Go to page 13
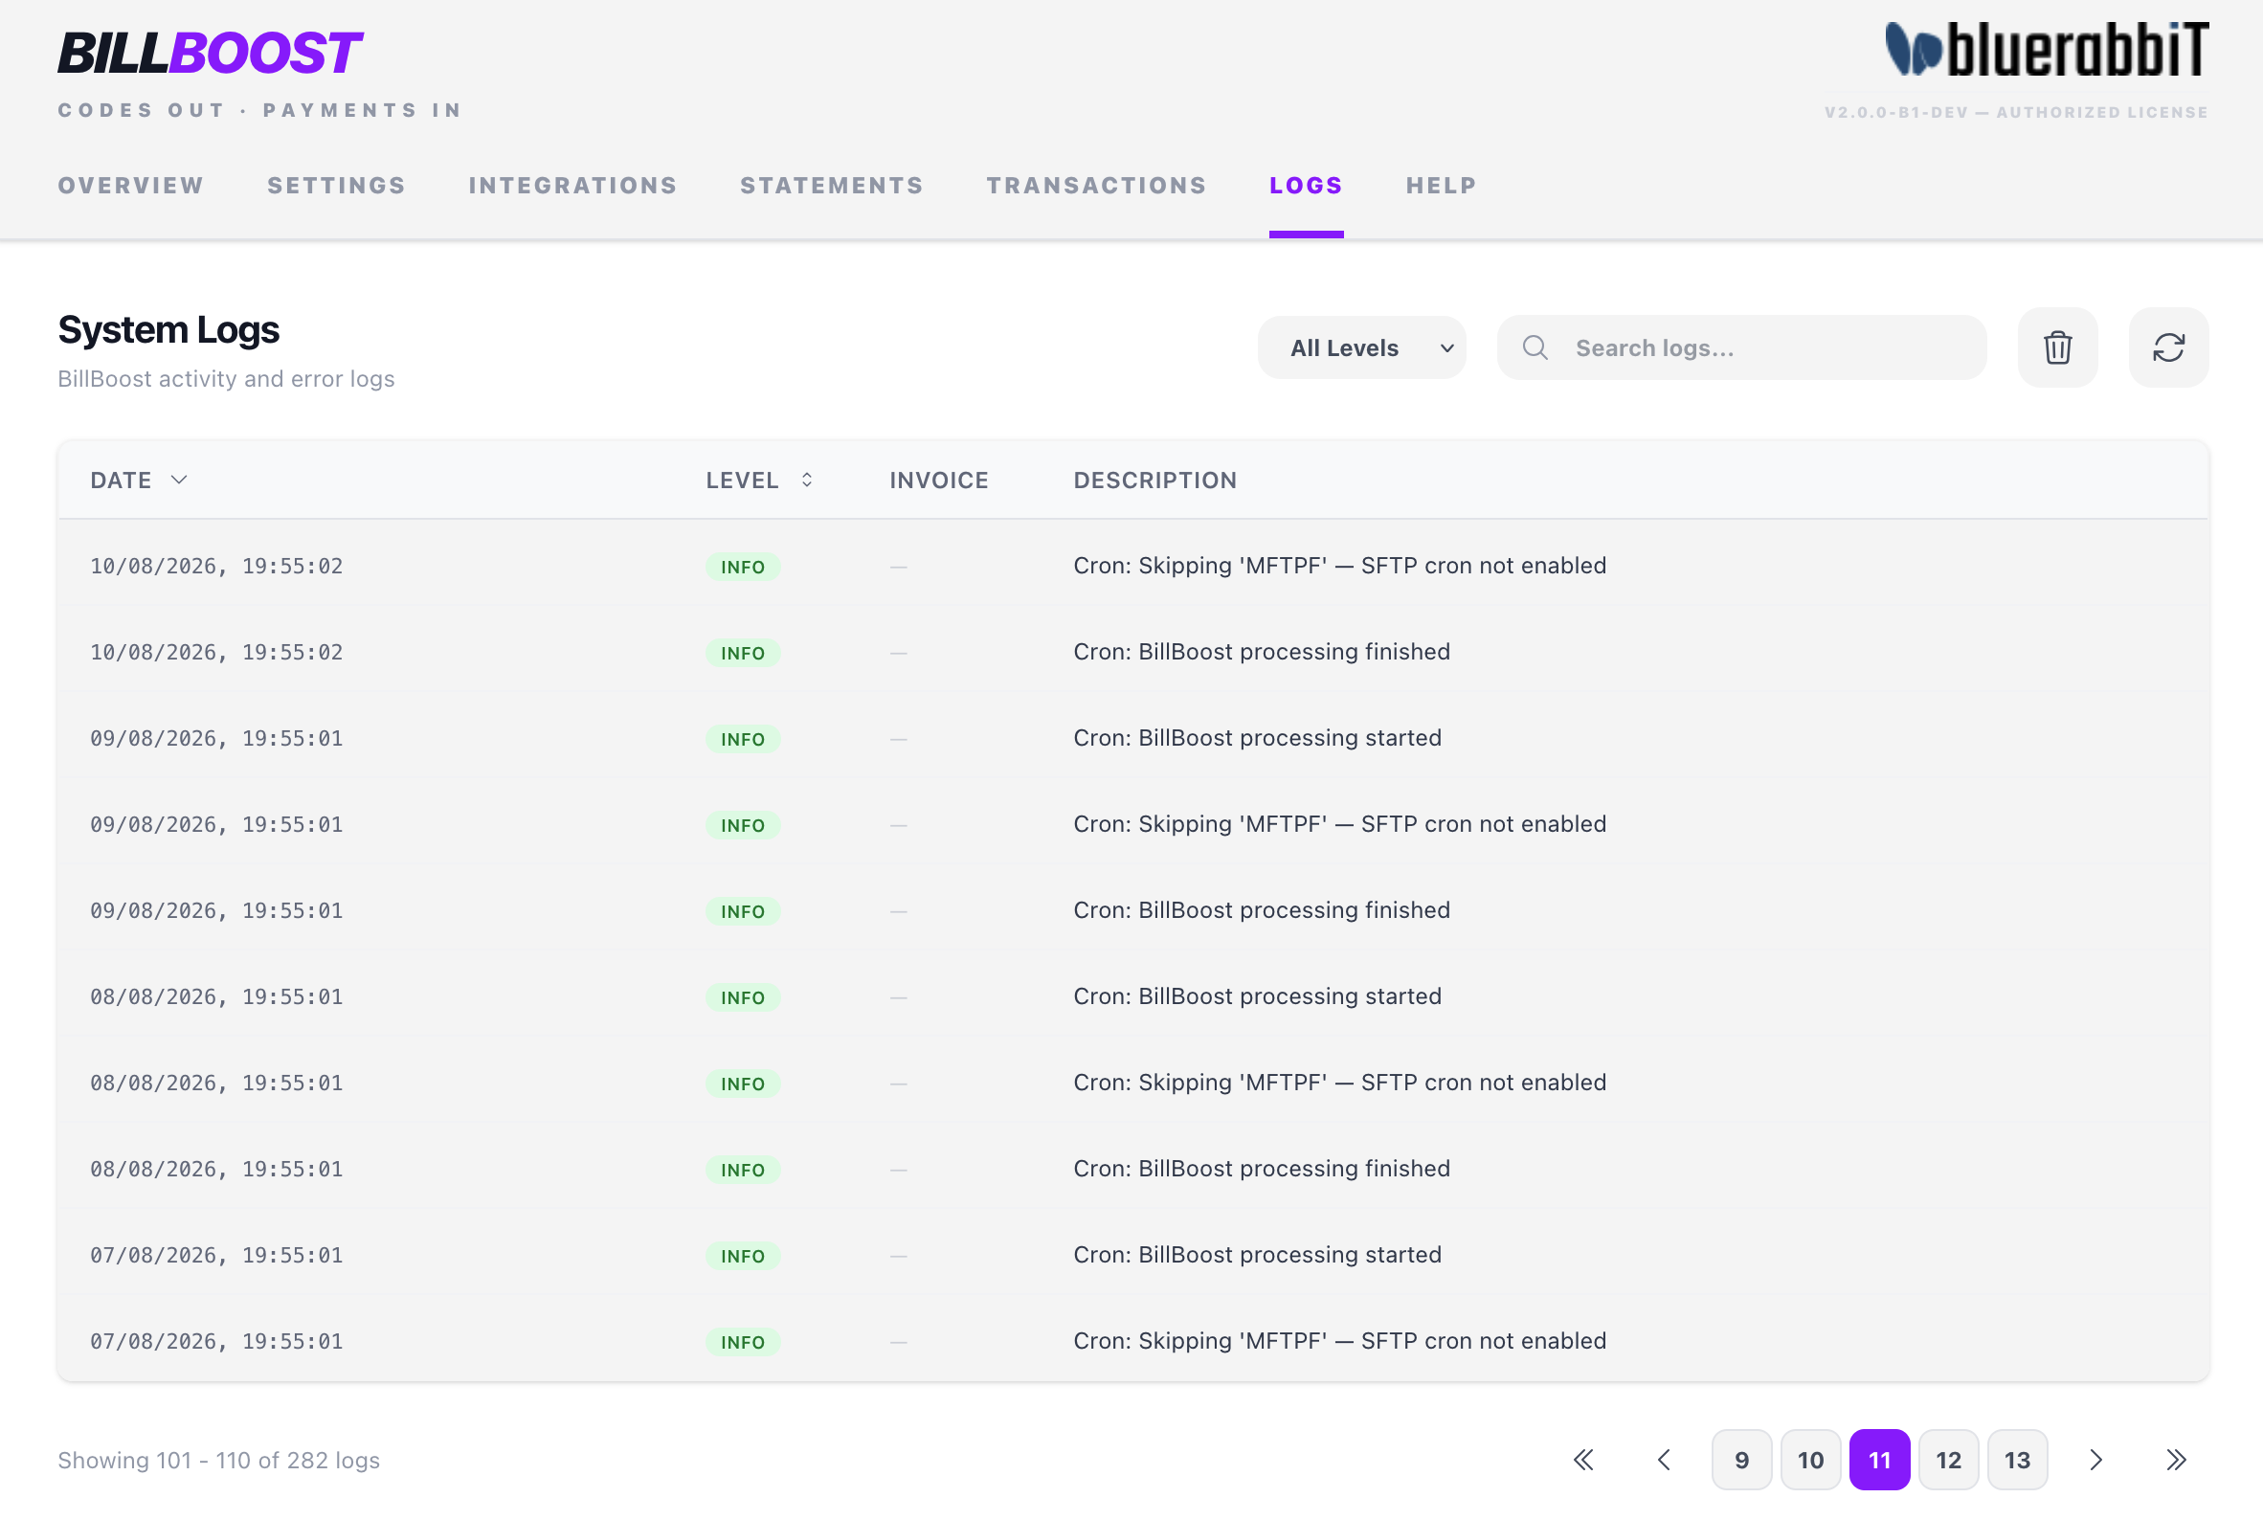 2017,1460
